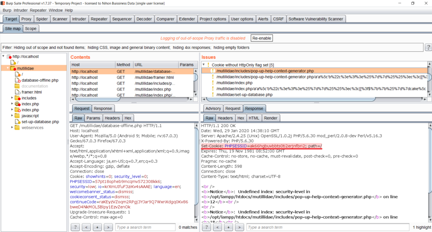
Task: Click the Re-enable logging button
Action: click(262, 38)
